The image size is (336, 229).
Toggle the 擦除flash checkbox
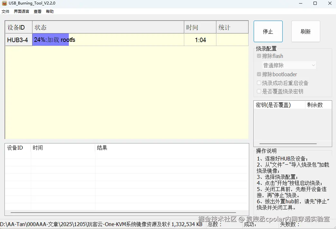[259, 56]
